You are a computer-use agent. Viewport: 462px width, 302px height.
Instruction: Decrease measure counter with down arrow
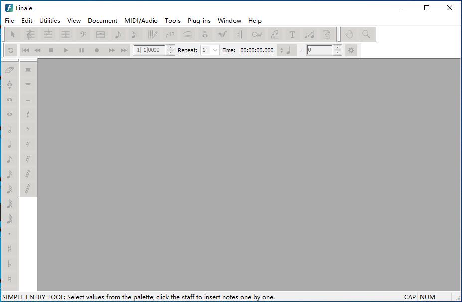click(x=170, y=53)
